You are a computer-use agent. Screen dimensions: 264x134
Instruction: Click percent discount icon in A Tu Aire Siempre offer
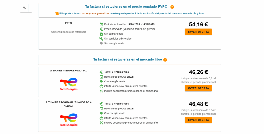(x=101, y=91)
